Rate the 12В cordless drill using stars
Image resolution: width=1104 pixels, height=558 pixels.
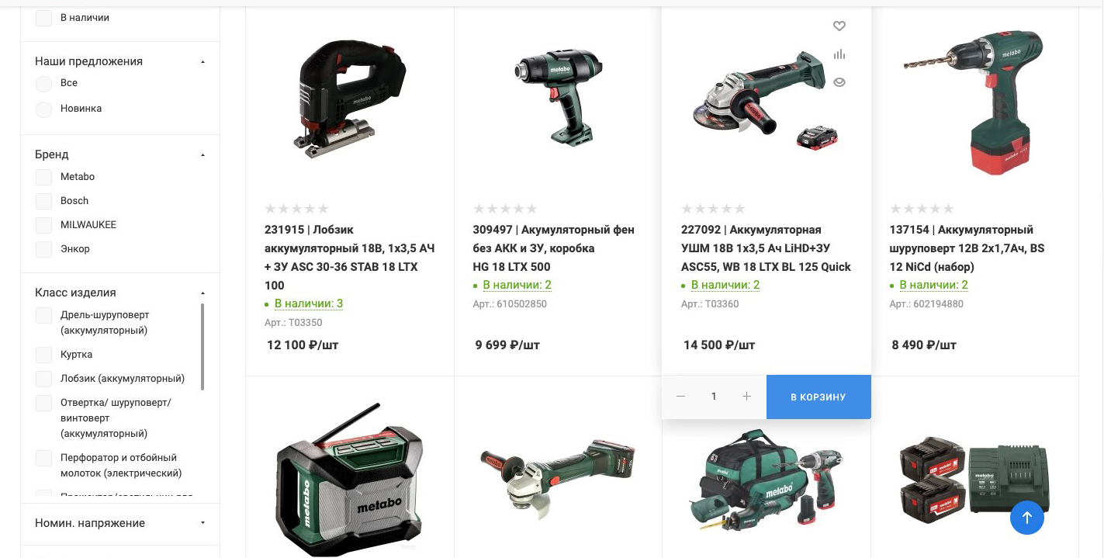coord(922,209)
